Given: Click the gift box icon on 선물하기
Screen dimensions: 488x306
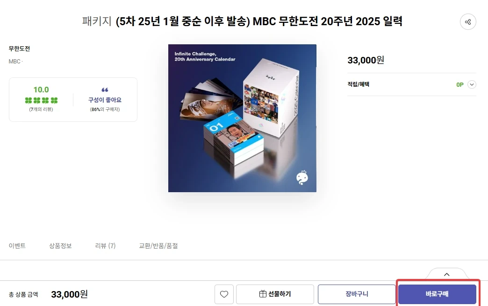Looking at the screenshot, I should coord(263,293).
